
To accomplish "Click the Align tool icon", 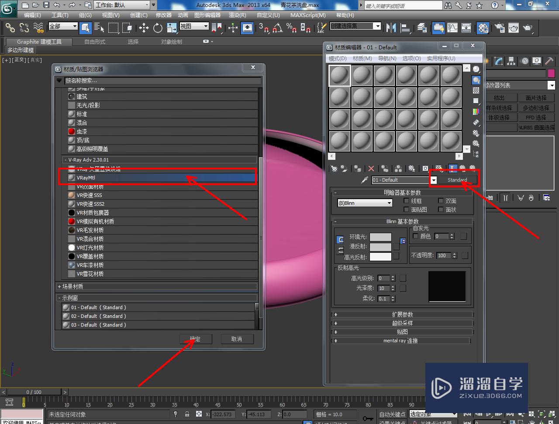I will [x=406, y=28].
